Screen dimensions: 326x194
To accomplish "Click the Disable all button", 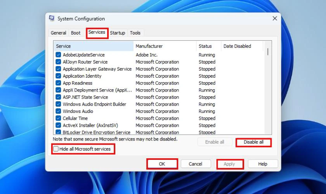I will pos(253,142).
